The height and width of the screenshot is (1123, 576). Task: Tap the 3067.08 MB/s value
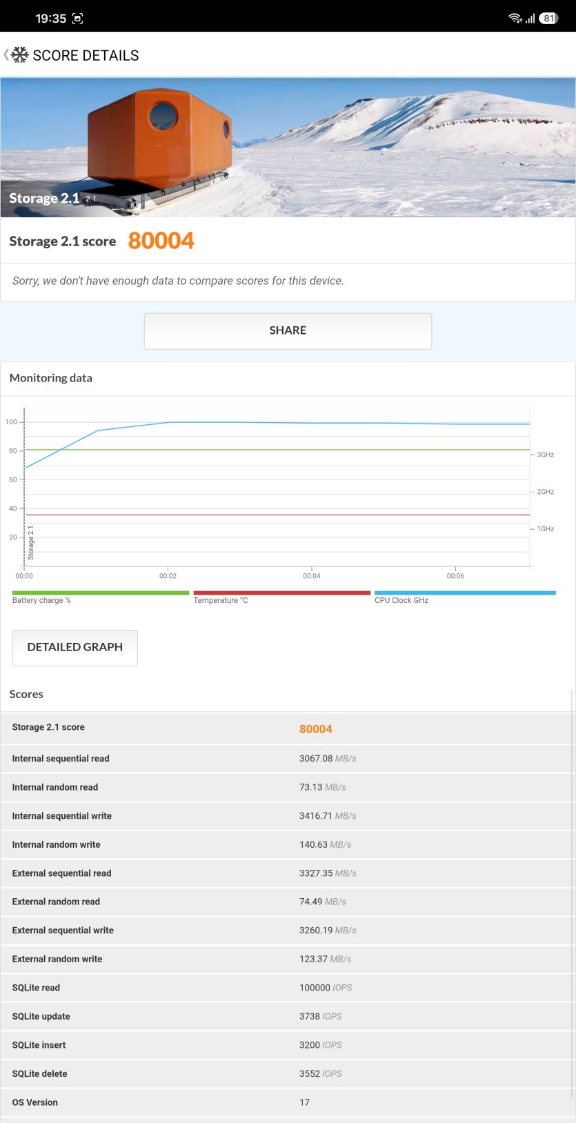click(x=328, y=759)
